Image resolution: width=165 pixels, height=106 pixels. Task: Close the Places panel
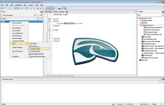(x=42, y=12)
